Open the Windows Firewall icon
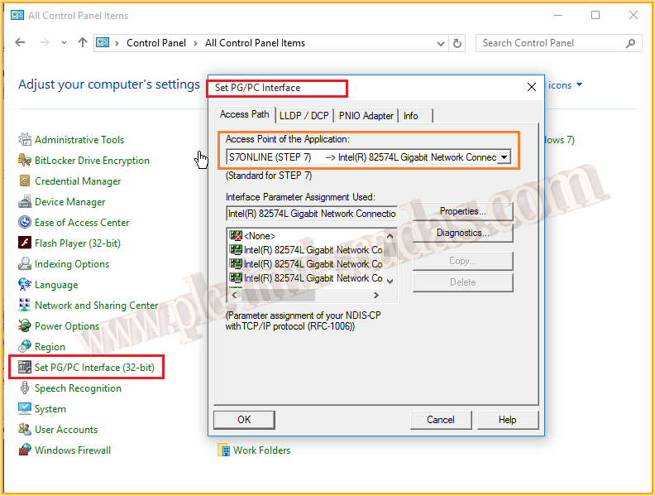 point(25,450)
